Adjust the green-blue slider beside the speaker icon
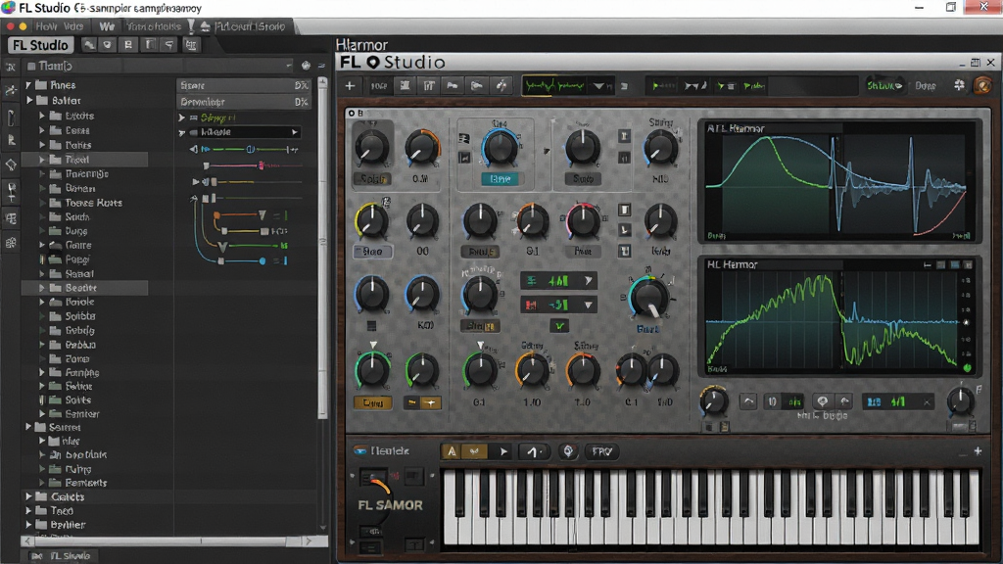 pyautogui.click(x=250, y=149)
